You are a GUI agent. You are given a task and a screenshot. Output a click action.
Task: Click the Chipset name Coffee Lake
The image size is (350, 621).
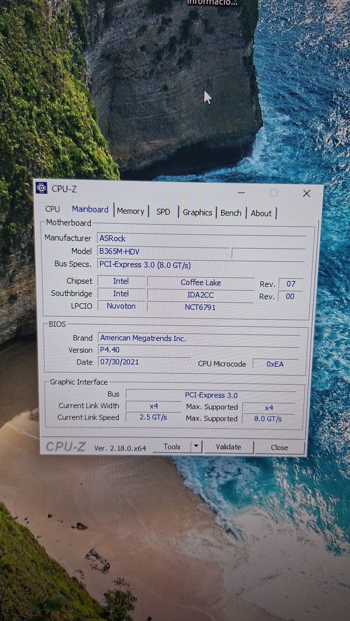point(201,283)
